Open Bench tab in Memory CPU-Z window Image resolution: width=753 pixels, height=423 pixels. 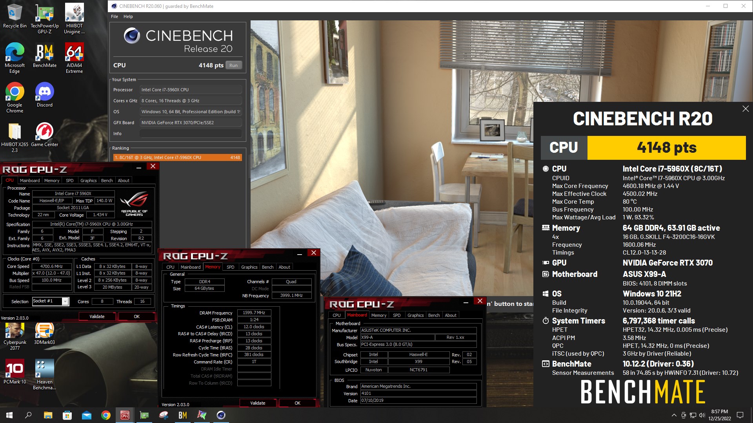coord(268,267)
